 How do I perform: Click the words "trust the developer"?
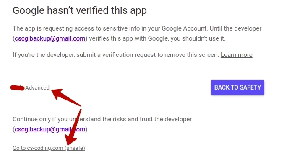166,119
